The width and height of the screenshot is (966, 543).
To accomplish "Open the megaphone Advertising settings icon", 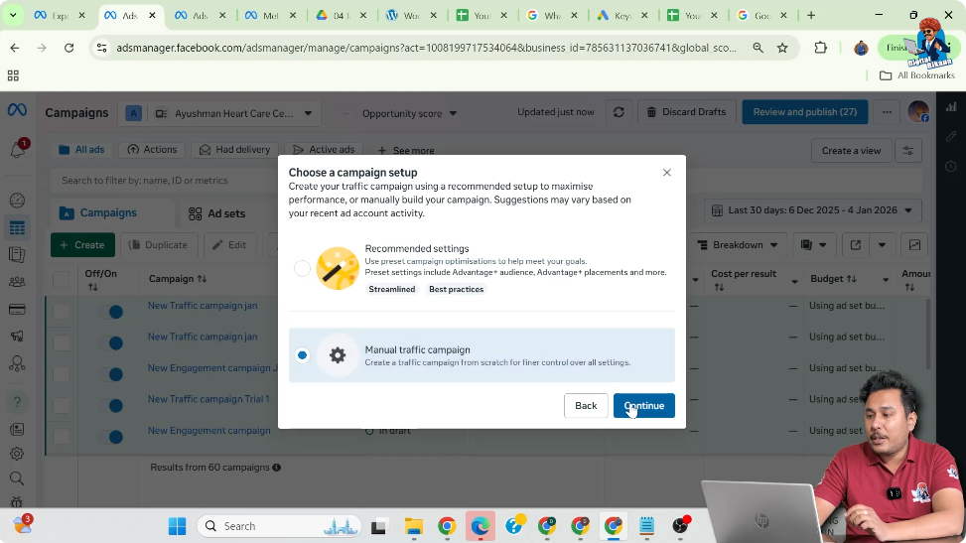I will click(17, 336).
